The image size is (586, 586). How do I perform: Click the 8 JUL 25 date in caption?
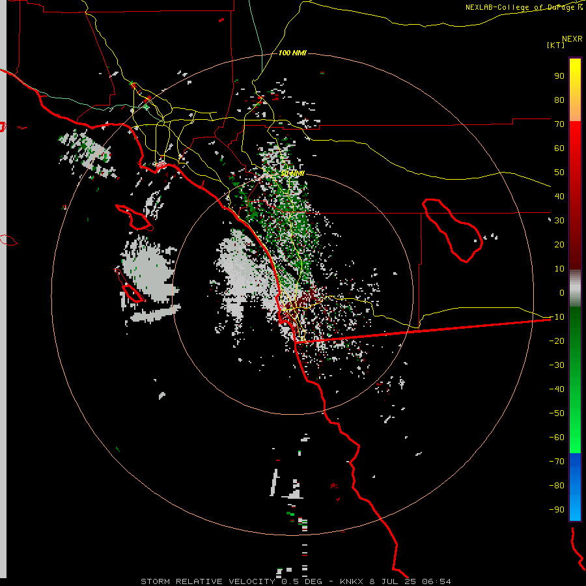click(393, 581)
